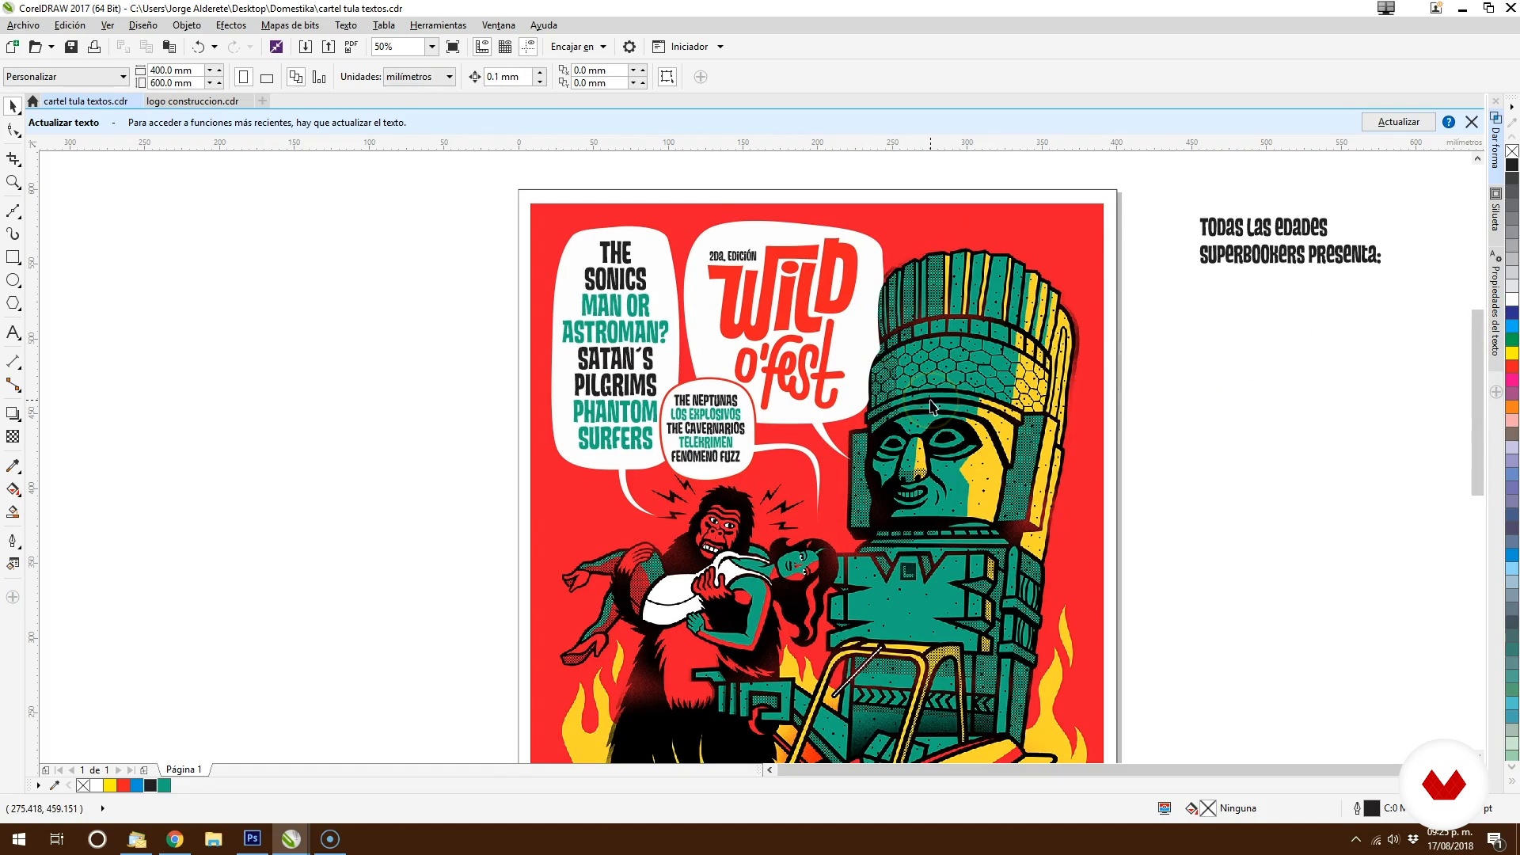This screenshot has height=855, width=1520.
Task: Select the Interactive Fill bucket tool
Action: (x=13, y=489)
